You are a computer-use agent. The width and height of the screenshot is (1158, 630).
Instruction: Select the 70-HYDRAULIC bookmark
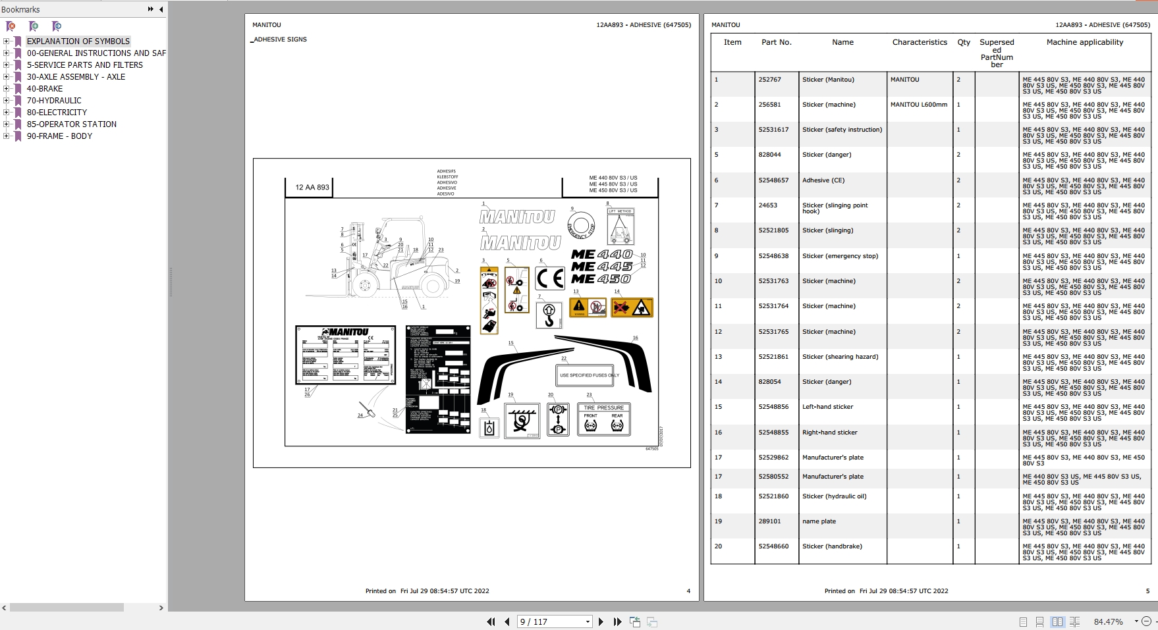tap(54, 100)
